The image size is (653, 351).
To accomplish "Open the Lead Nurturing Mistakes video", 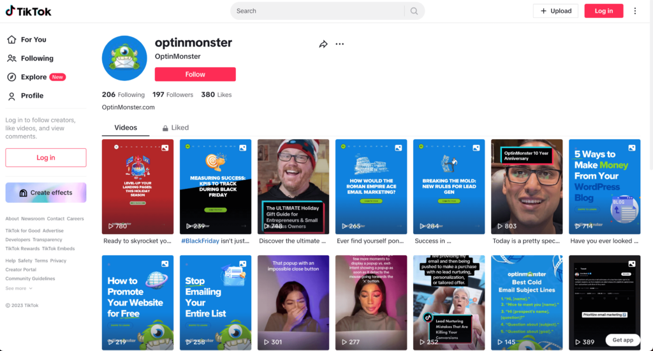I will [x=449, y=302].
